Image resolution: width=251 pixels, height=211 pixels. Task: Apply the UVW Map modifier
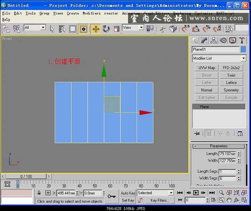[x=207, y=68]
